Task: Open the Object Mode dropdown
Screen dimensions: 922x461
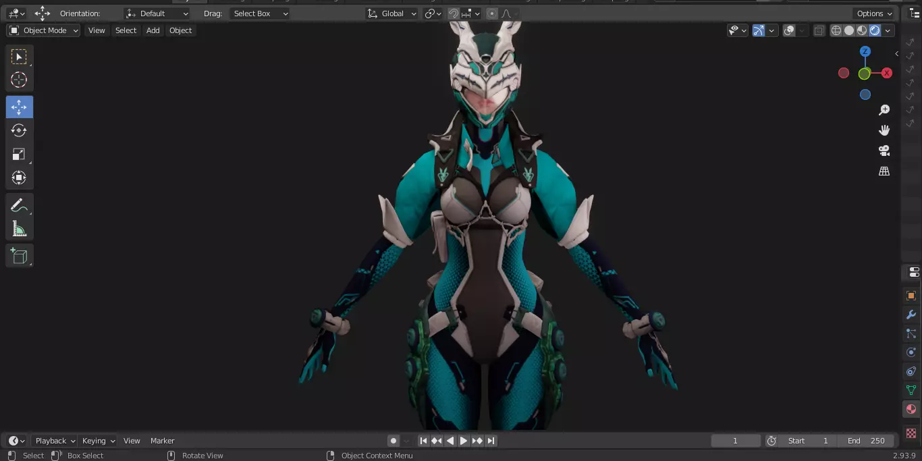Action: coord(44,30)
